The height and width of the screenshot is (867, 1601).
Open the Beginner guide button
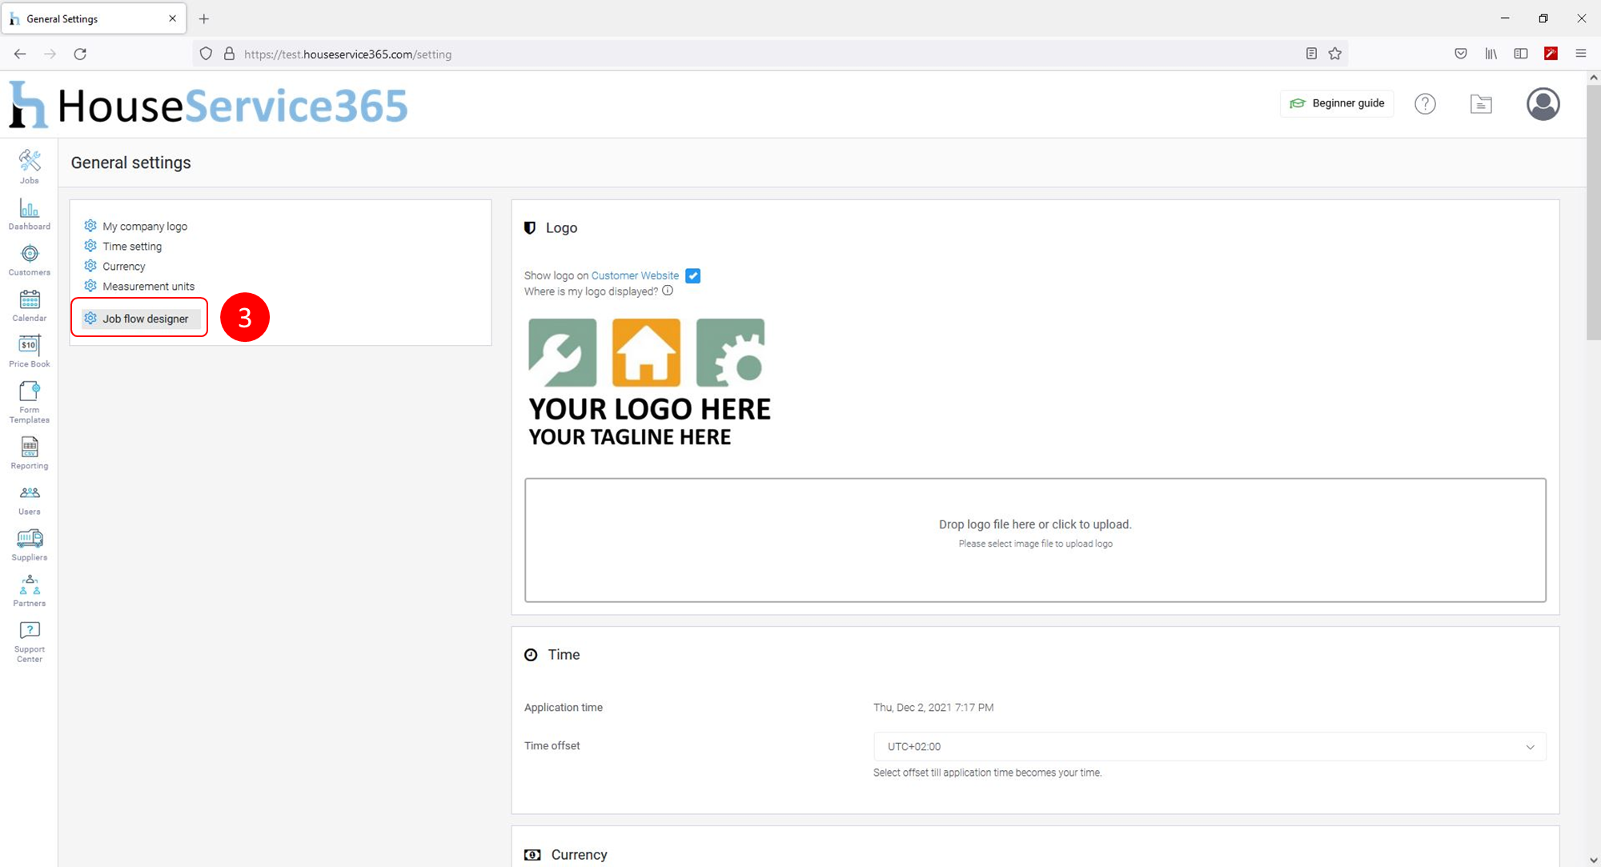[1337, 103]
